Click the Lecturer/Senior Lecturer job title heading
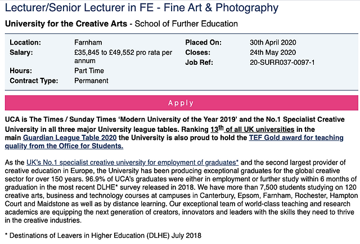The height and width of the screenshot is (244, 360). 141,7
